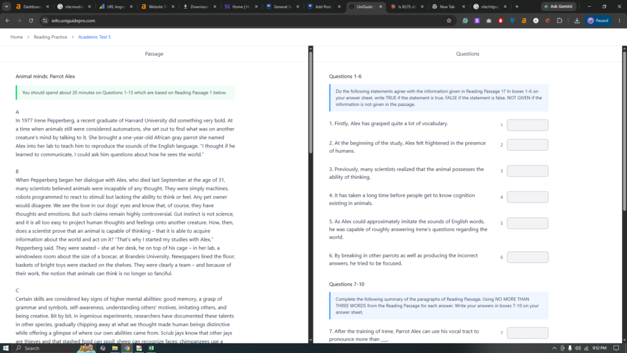This screenshot has height=353, width=627.
Task: Open the notification center icon
Action: (x=616, y=348)
